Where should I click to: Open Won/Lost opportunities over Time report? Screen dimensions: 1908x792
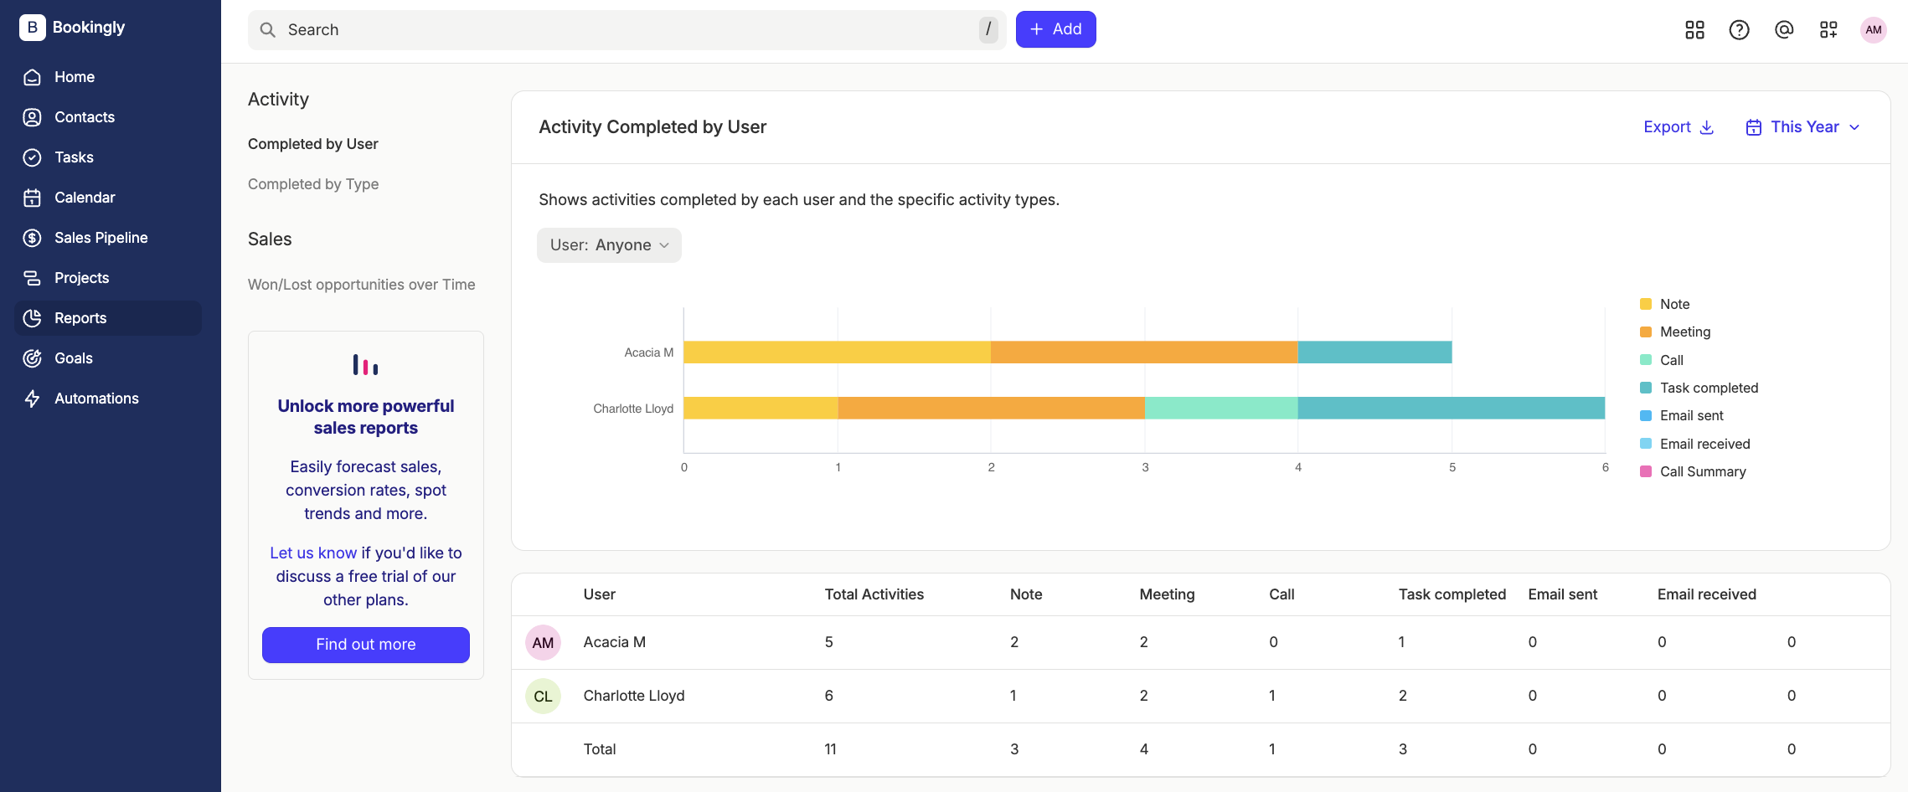coord(361,285)
